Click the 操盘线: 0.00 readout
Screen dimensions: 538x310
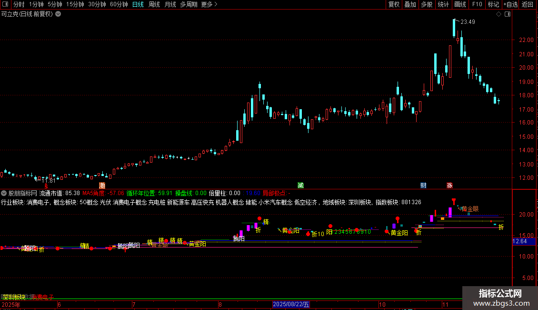[191, 193]
